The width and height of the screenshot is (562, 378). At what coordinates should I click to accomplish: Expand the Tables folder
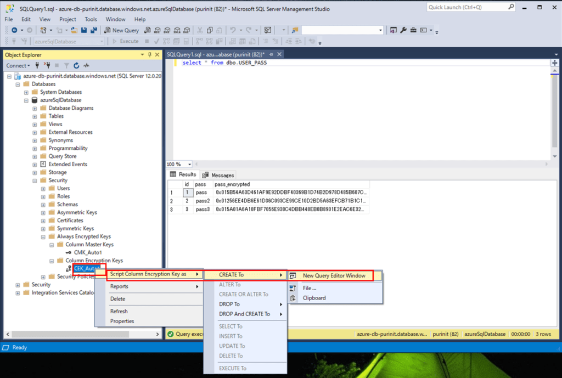click(x=35, y=116)
